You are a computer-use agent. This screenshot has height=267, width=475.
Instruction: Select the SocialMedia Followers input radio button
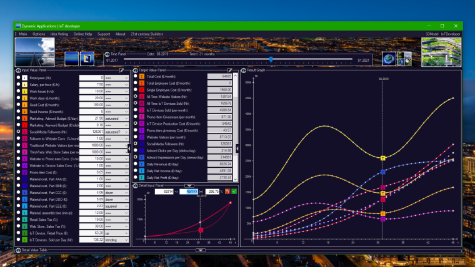pyautogui.click(x=18, y=132)
